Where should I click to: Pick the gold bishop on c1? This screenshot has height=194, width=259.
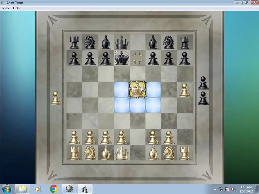[106, 153]
